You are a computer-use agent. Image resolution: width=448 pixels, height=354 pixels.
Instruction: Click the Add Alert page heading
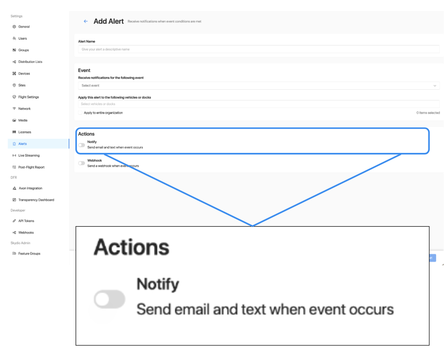coord(108,21)
